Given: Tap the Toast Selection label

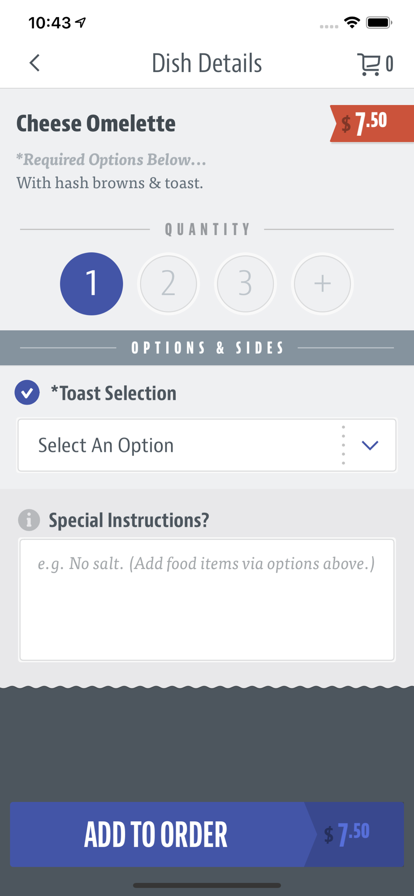Looking at the screenshot, I should coord(113,393).
